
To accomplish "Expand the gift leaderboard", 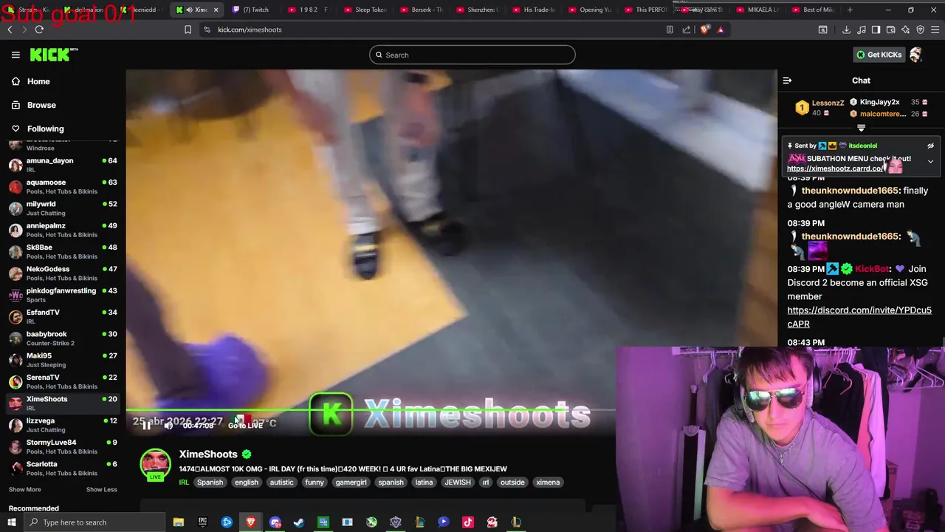I will pyautogui.click(x=861, y=128).
